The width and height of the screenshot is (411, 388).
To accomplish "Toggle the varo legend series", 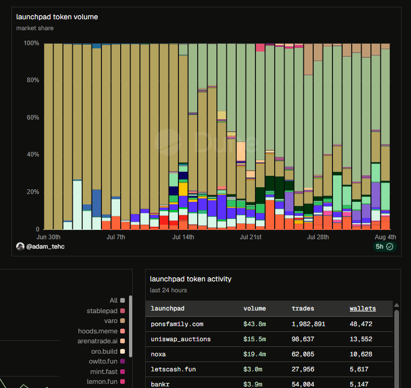I will [x=114, y=321].
